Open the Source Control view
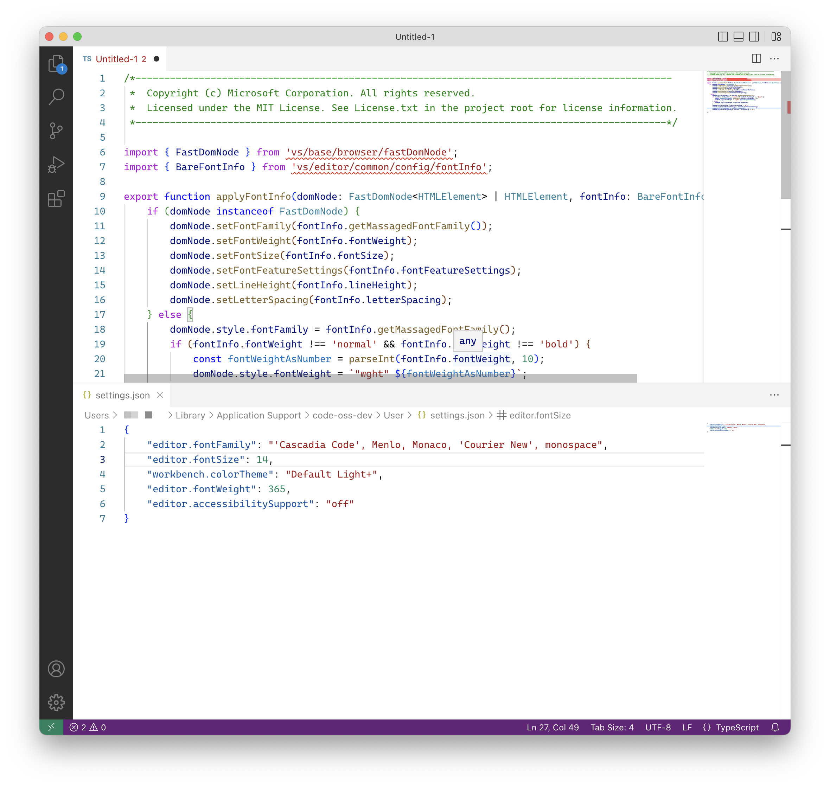 coord(56,130)
